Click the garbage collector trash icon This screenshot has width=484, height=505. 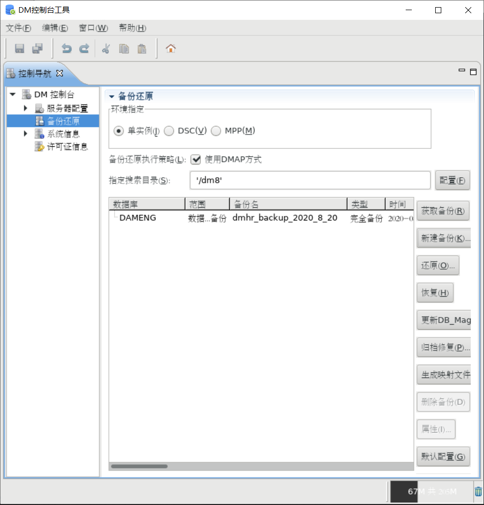click(x=478, y=491)
